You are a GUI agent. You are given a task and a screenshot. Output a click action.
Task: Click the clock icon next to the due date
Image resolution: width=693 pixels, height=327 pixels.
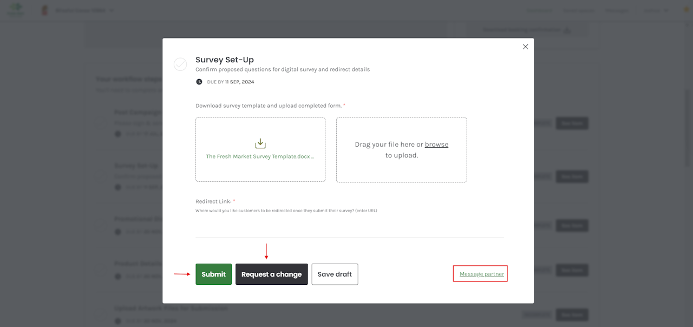point(199,82)
